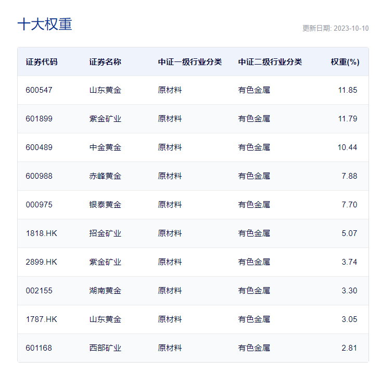Viewport: 381px width, 372px height.
Task: Open the 西部矿业 security name
Action: [105, 348]
